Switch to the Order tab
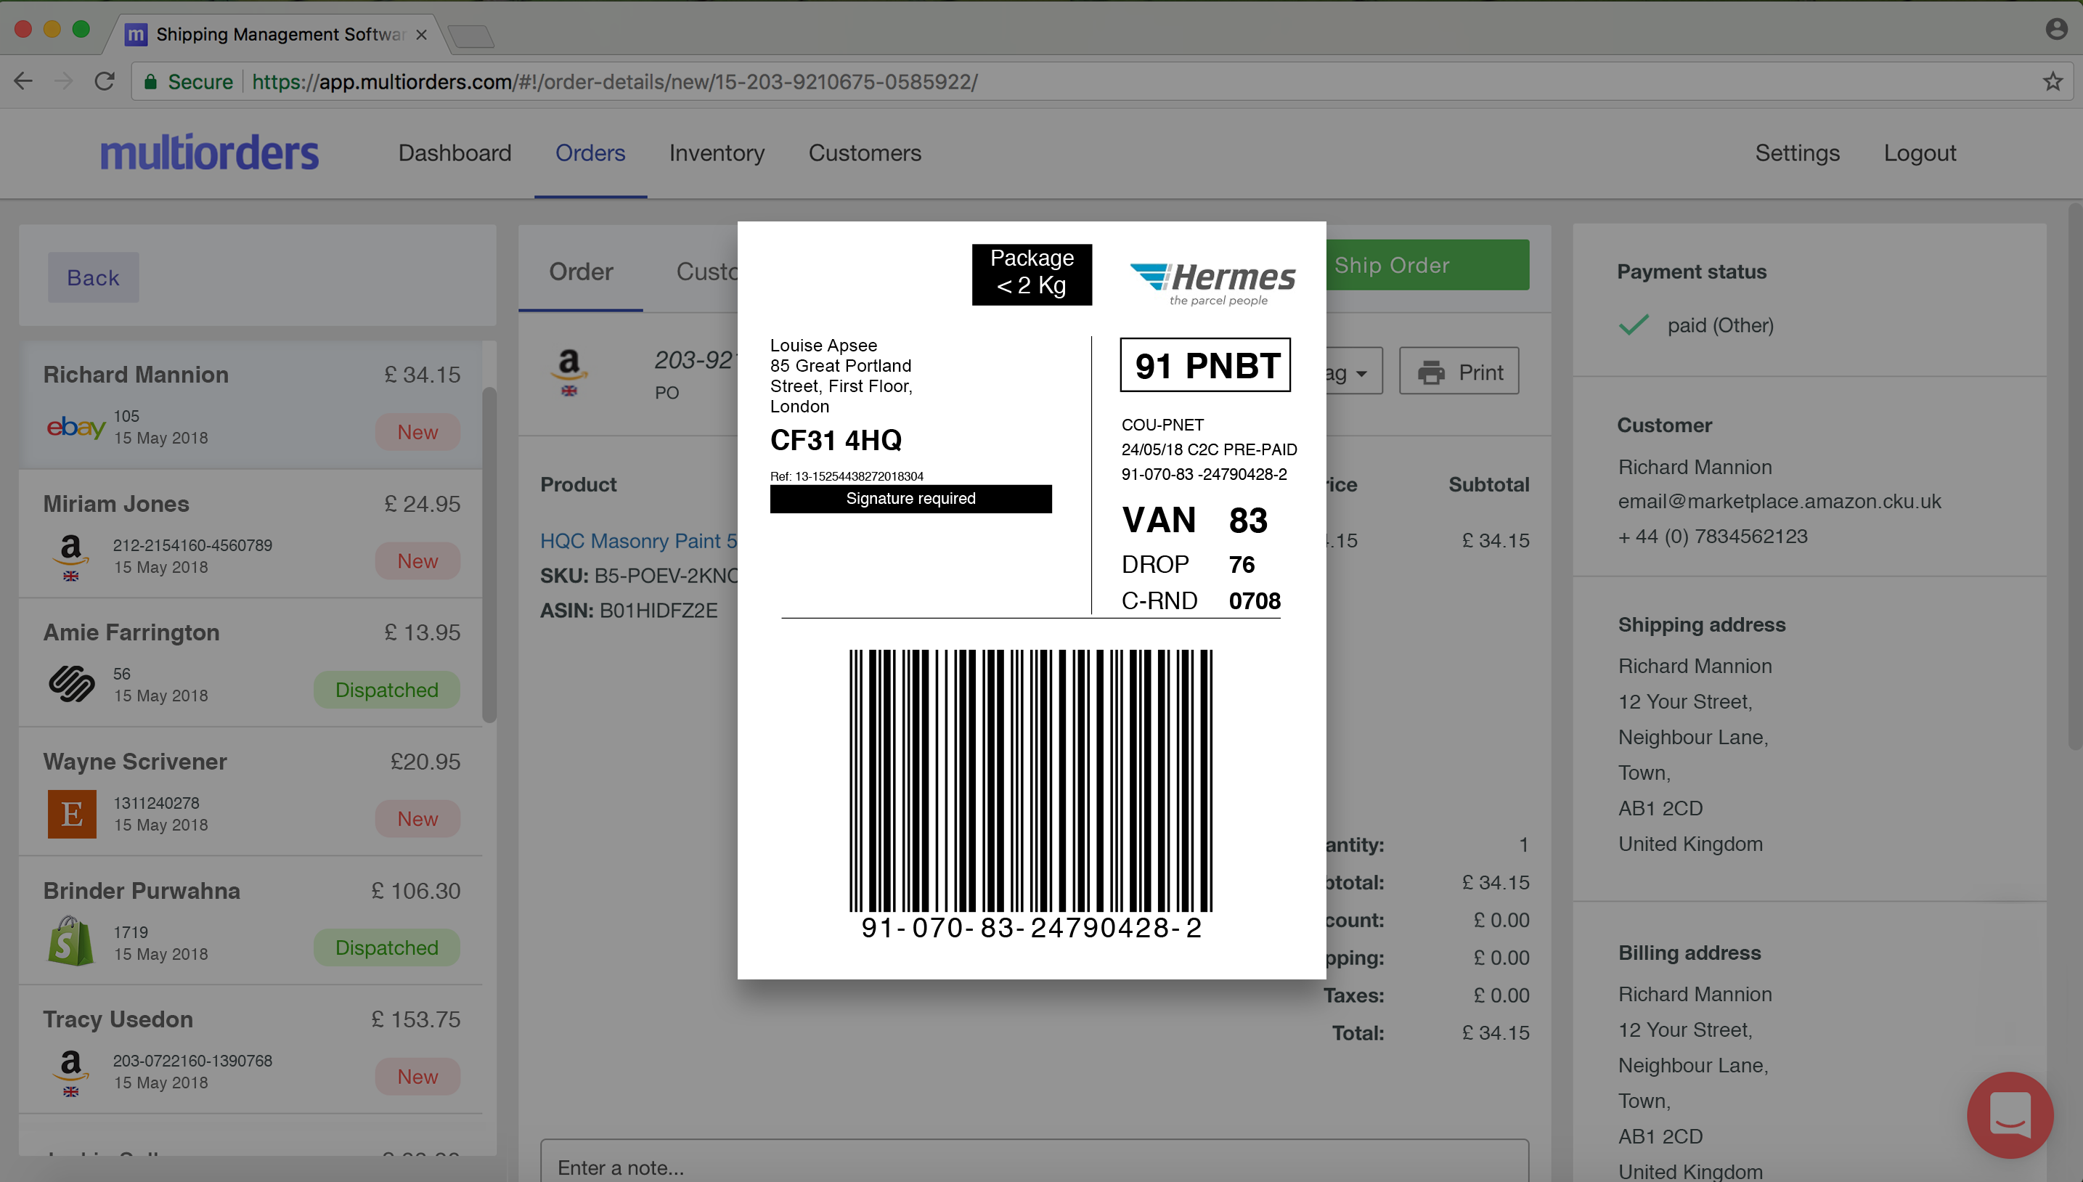 coord(580,271)
